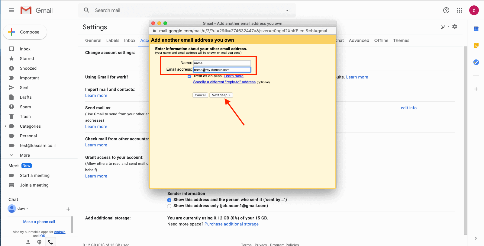Open the Offline settings tab
Viewport: 484px width, 246px height.
click(381, 40)
